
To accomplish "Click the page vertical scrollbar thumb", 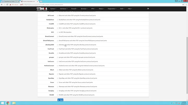I will click(x=187, y=65).
